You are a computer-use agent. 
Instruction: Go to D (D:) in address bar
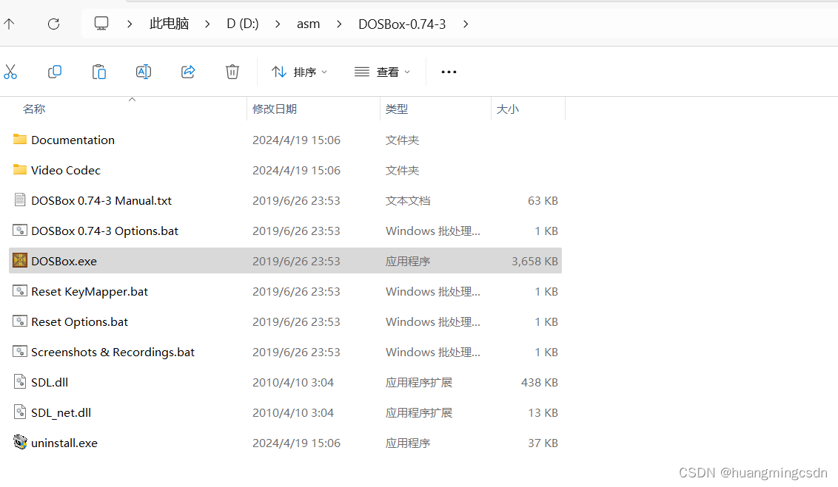coord(243,24)
